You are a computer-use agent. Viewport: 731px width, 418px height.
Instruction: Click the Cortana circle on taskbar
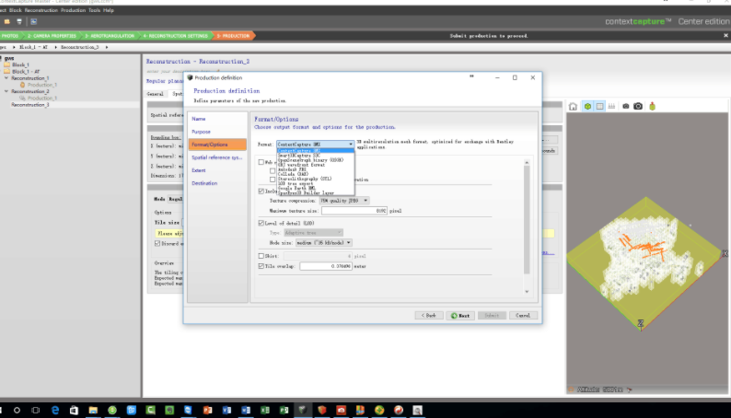coord(17,410)
